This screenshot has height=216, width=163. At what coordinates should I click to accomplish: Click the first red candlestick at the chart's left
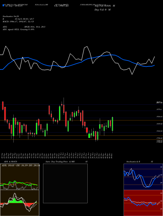click(3, 106)
